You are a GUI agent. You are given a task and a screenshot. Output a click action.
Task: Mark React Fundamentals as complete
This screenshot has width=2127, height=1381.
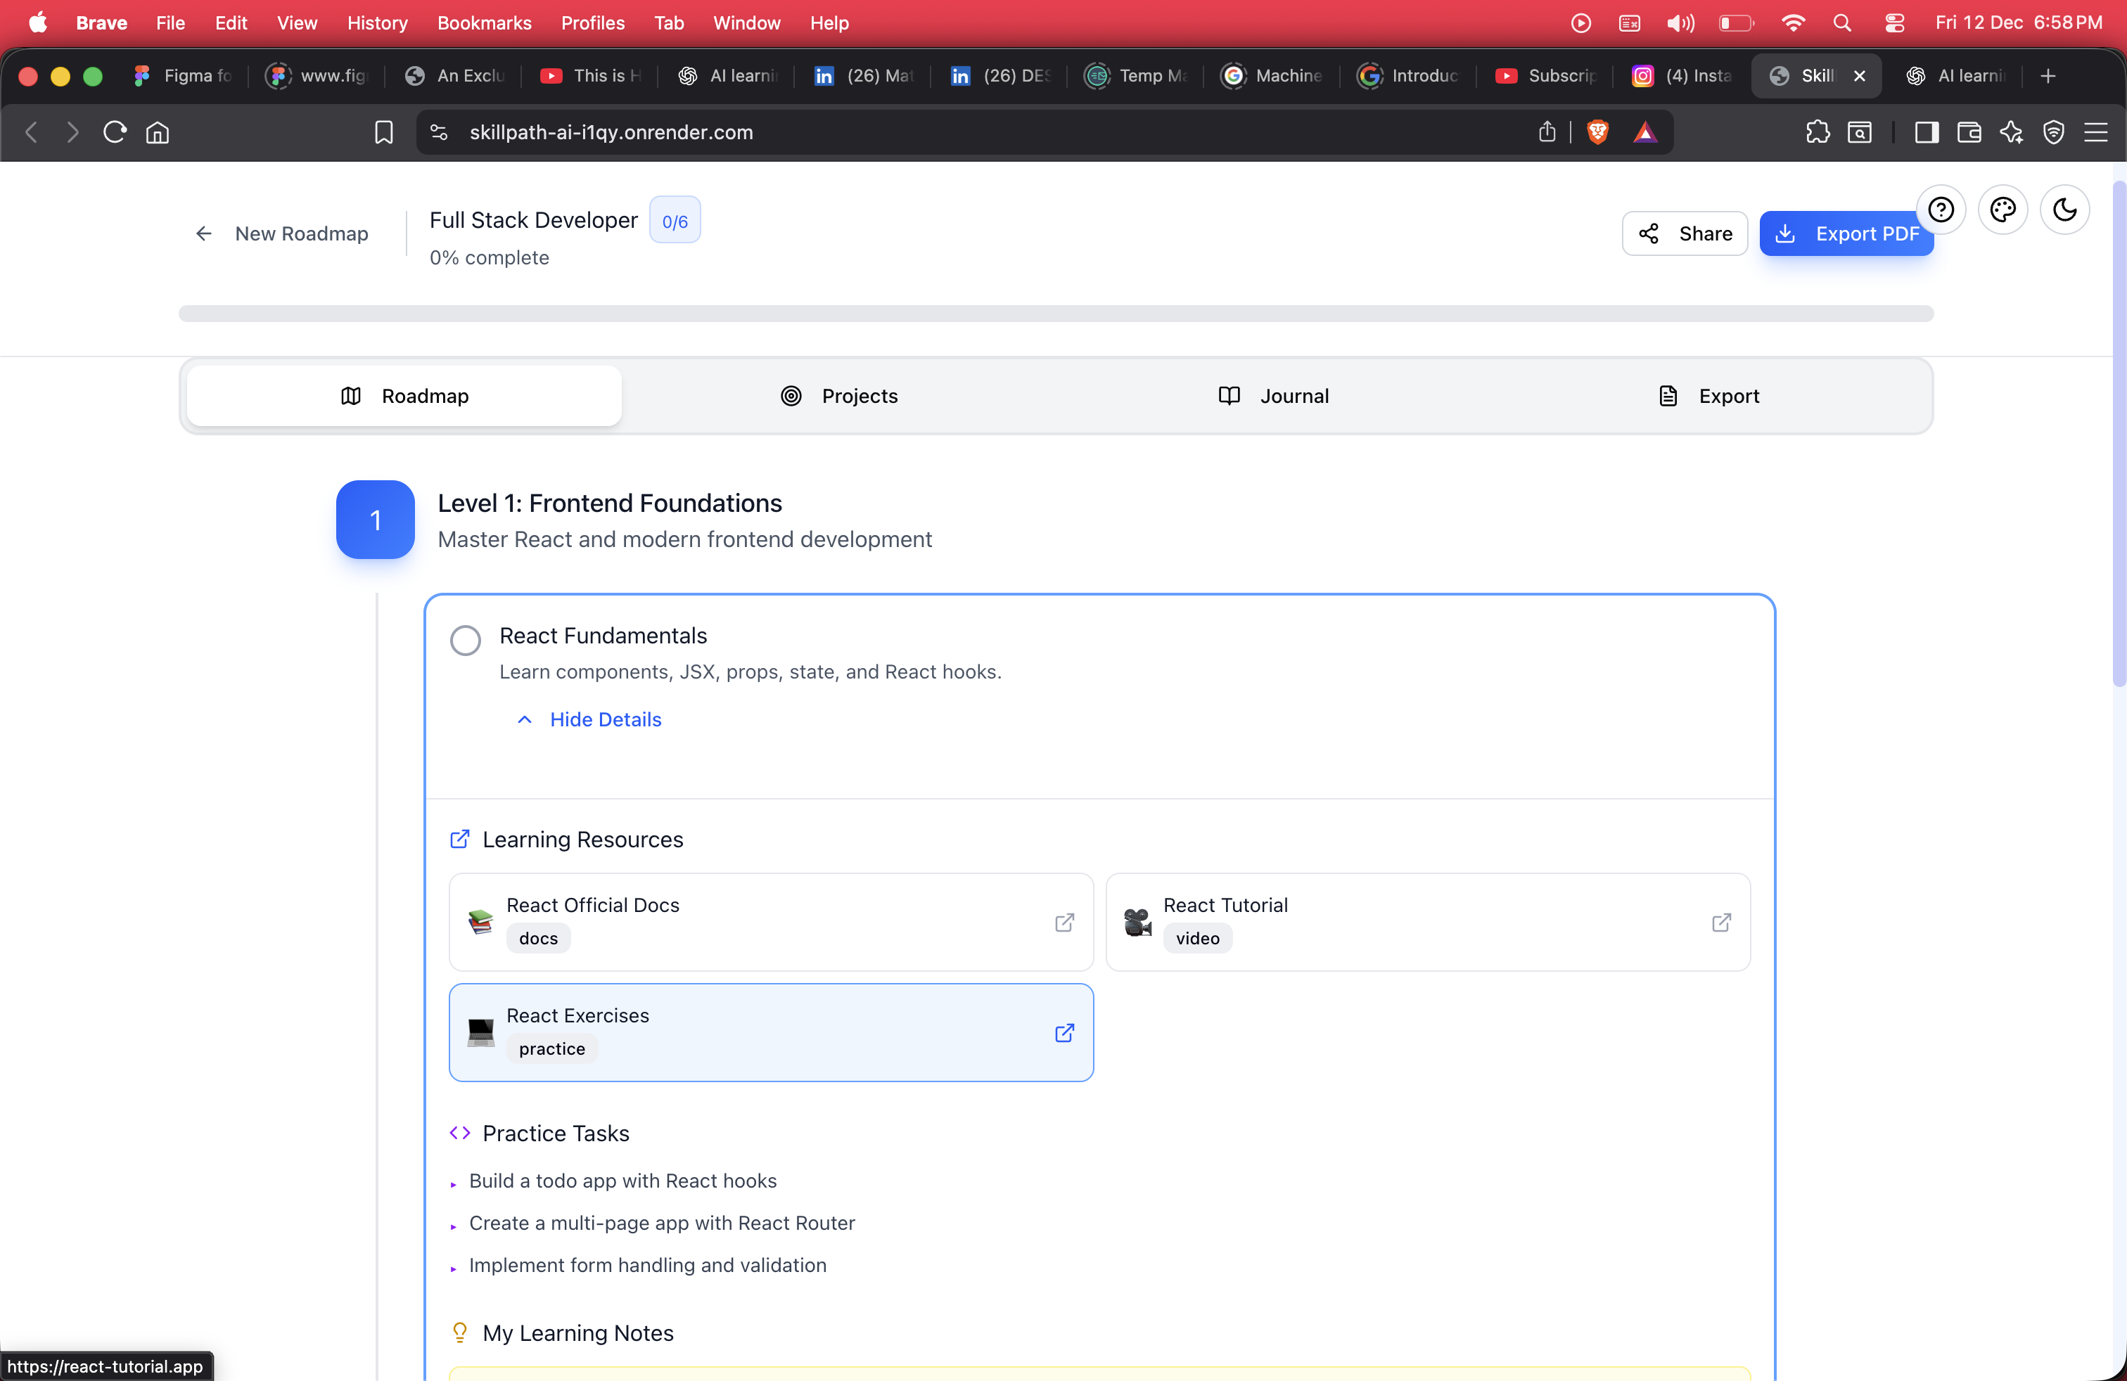pos(465,640)
